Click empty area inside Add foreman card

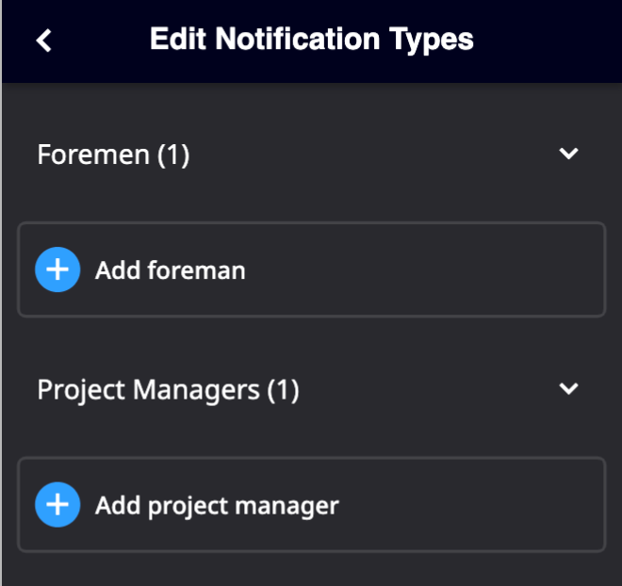(424, 269)
